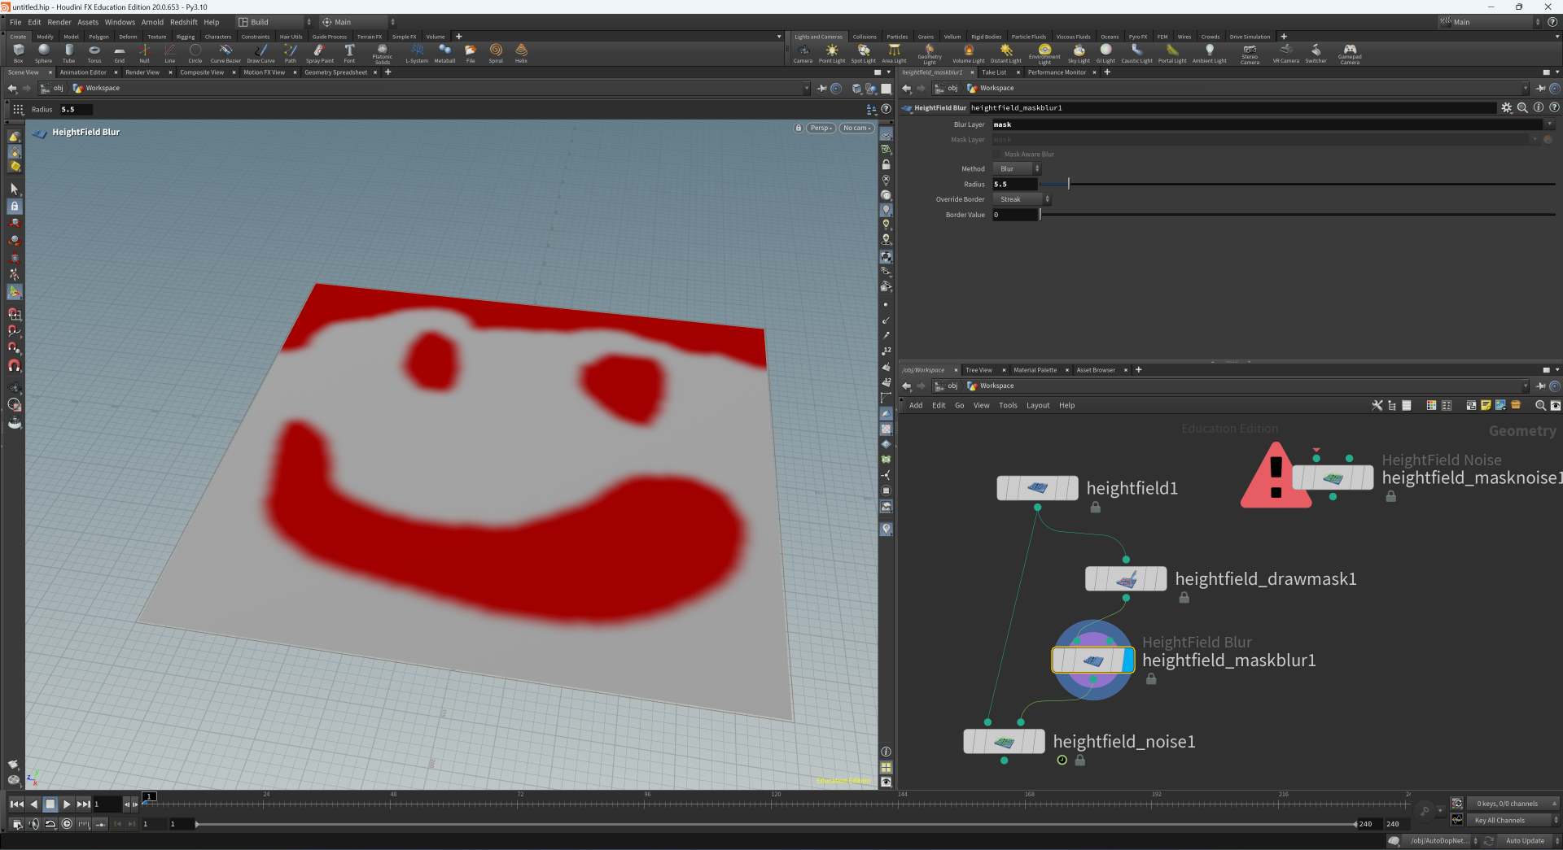Expand the Persp viewport dropdown
The height and width of the screenshot is (850, 1563).
coord(821,129)
